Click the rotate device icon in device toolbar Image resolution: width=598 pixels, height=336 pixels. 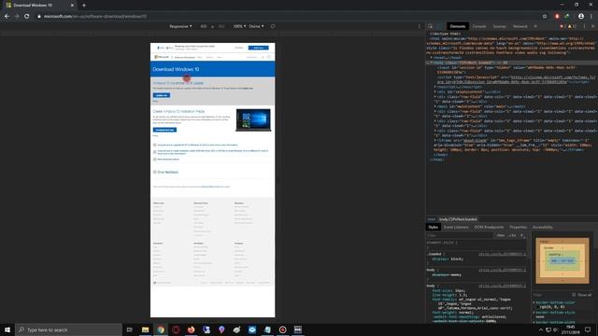[273, 26]
